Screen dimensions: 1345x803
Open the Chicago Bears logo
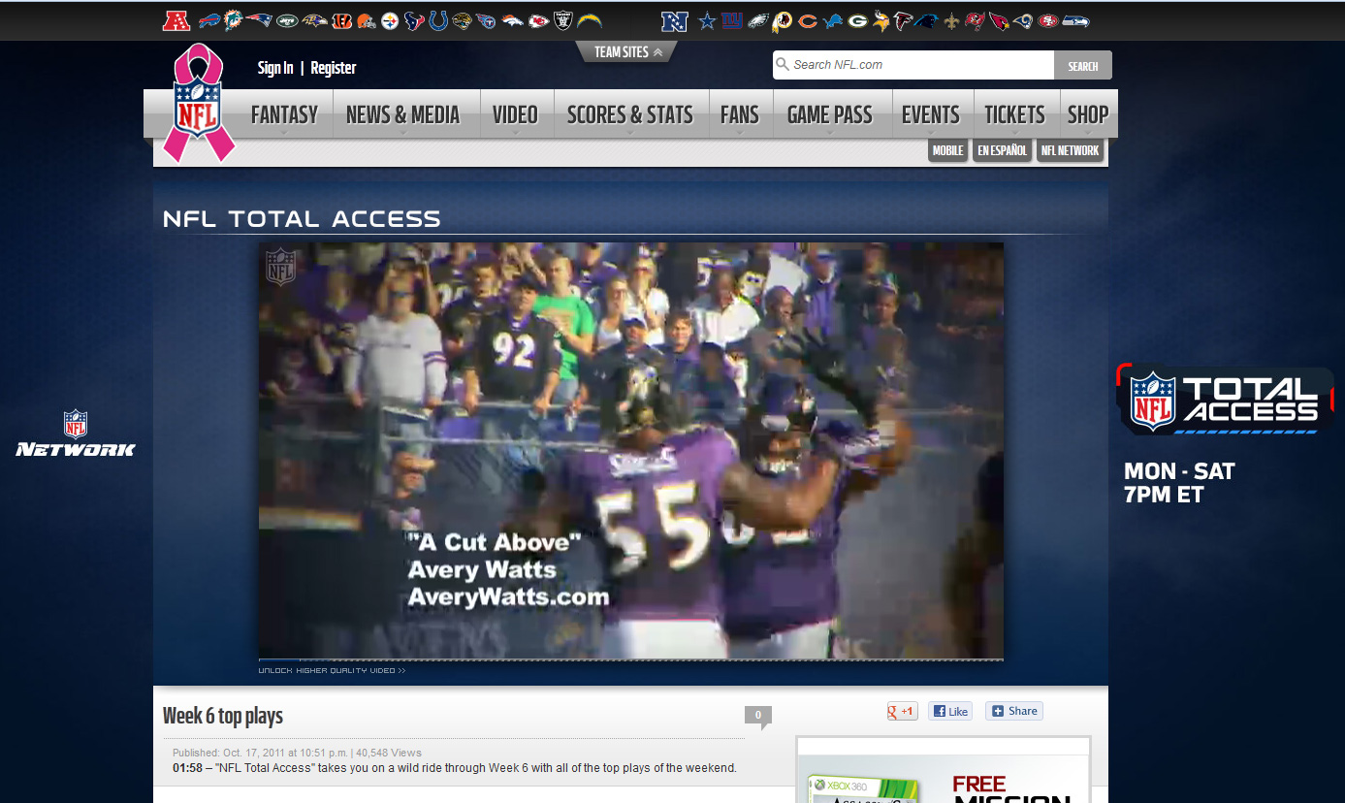coord(807,20)
